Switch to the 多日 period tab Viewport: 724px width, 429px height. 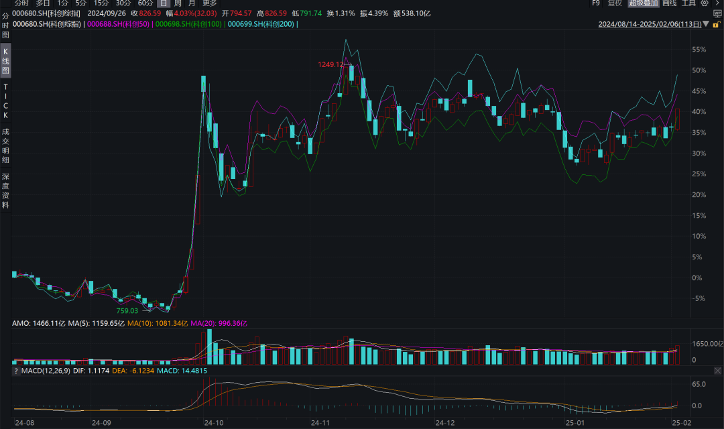(x=43, y=3)
